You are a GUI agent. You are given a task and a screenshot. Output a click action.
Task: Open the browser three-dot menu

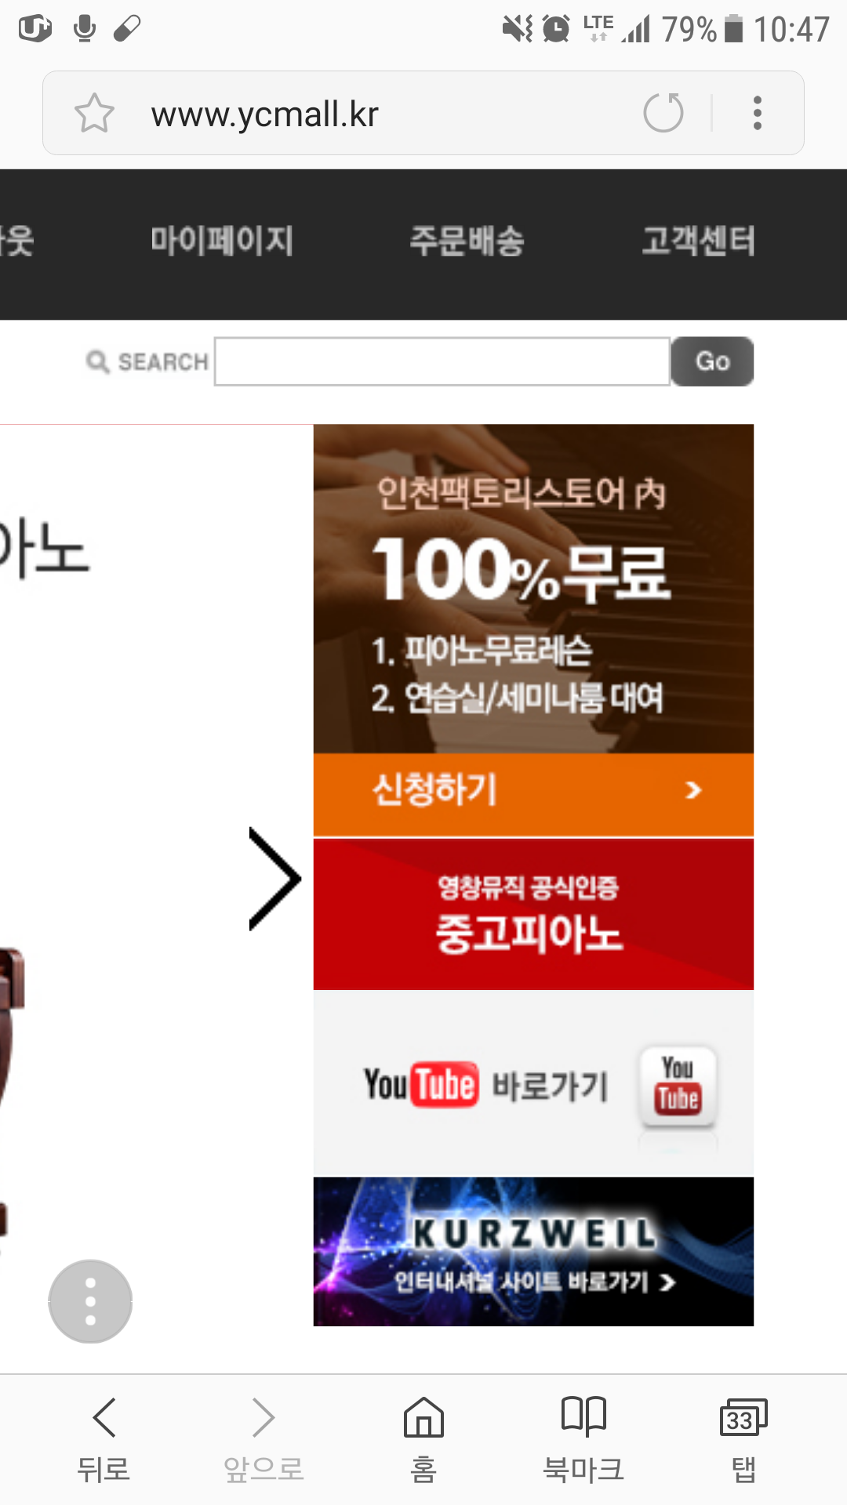pos(757,113)
